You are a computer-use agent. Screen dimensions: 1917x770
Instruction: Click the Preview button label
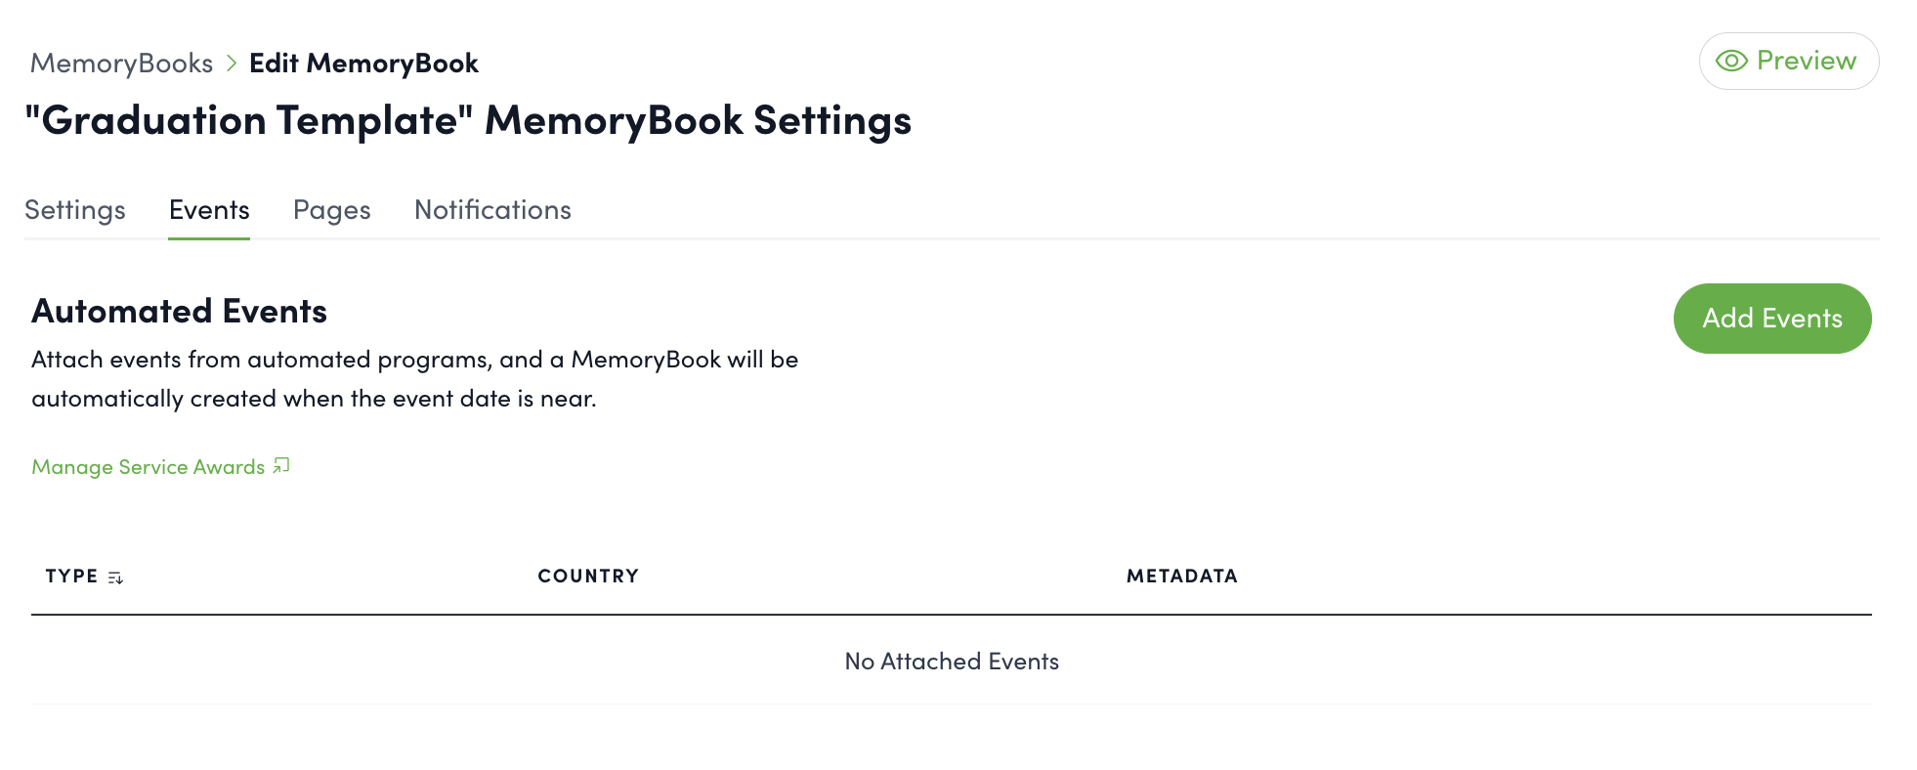[1806, 61]
